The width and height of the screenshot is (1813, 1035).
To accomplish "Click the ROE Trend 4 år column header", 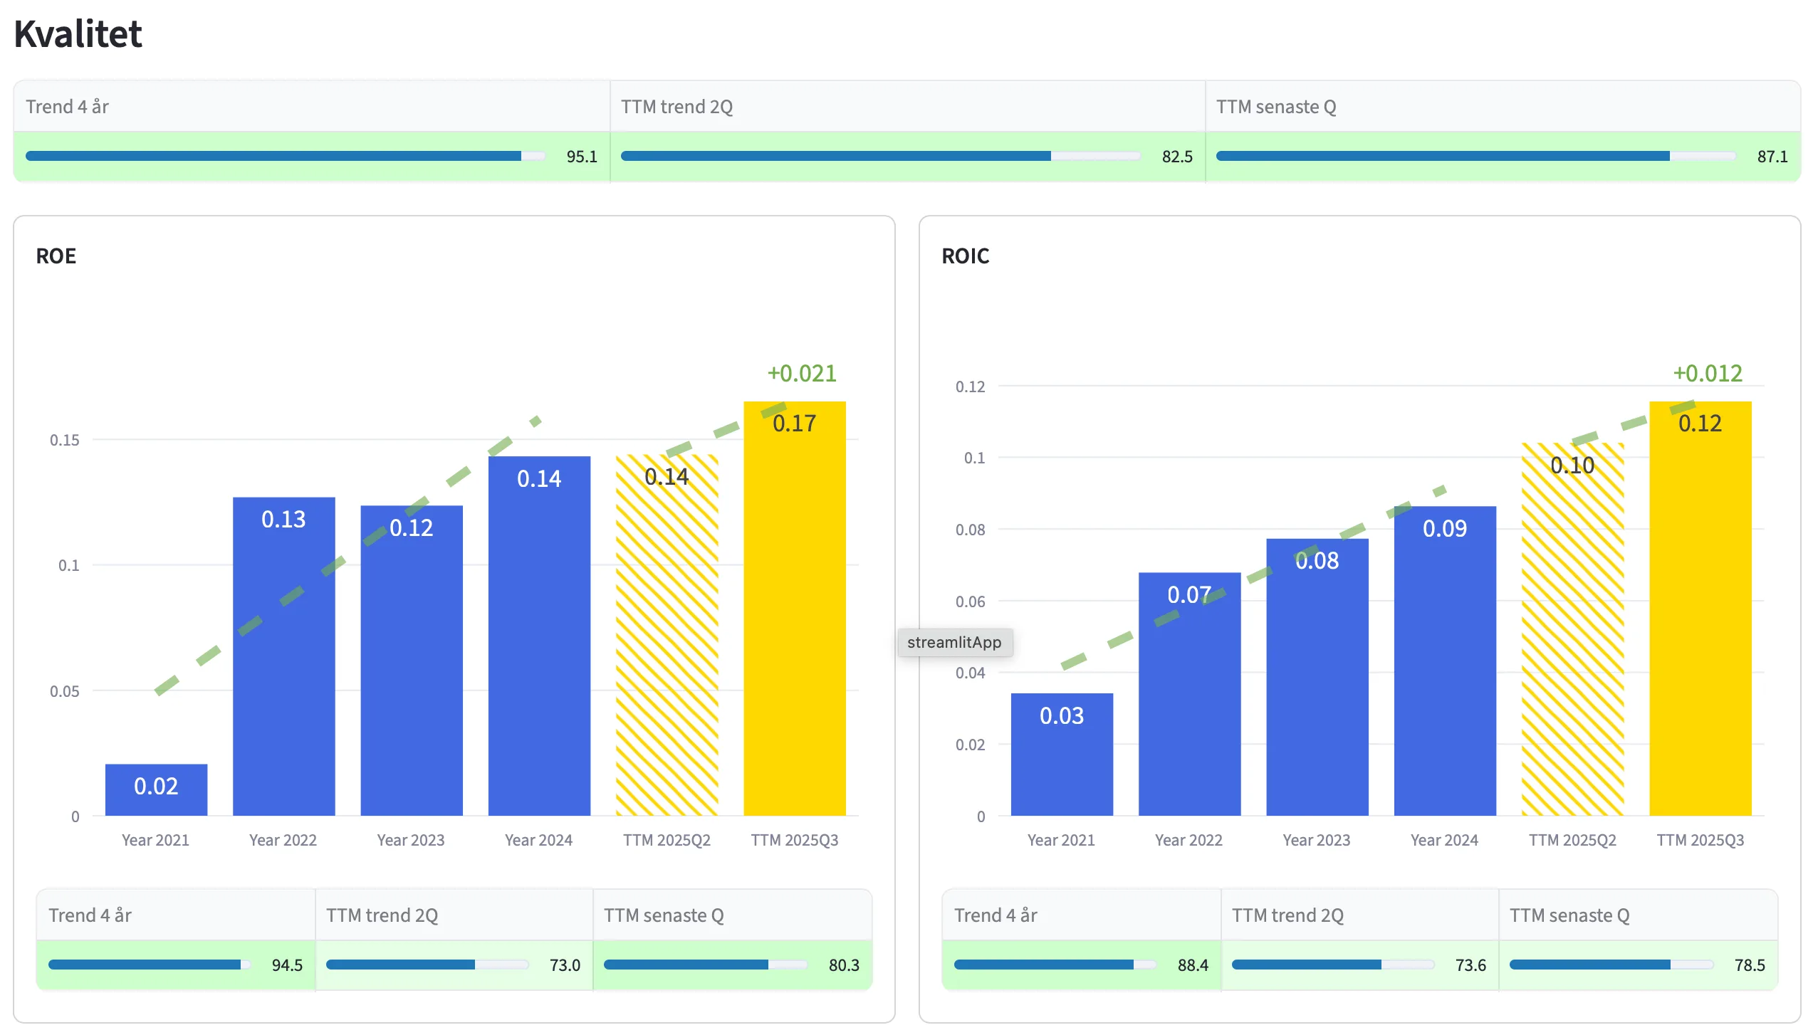I will click(90, 915).
